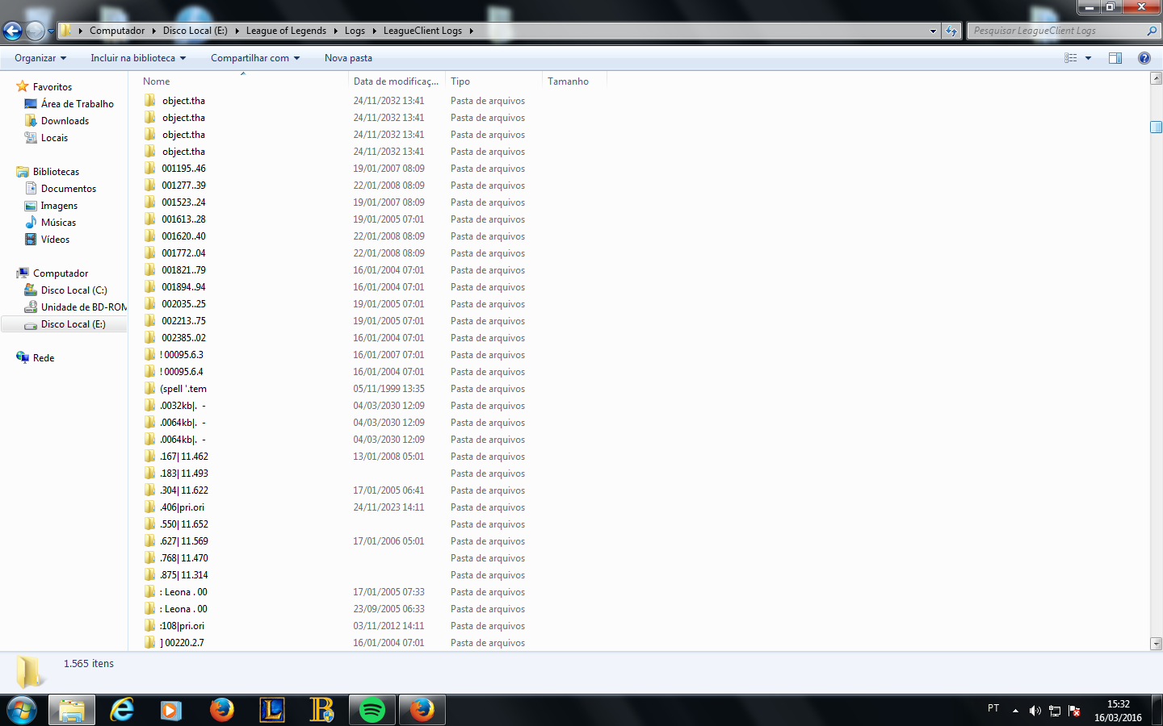The height and width of the screenshot is (726, 1163).
Task: Refresh the LeagueClient Logs folder view
Action: coord(951,31)
